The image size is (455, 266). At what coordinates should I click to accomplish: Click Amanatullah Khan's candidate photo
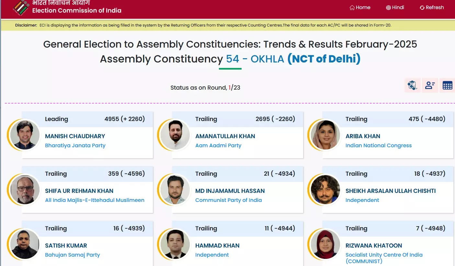(x=175, y=135)
